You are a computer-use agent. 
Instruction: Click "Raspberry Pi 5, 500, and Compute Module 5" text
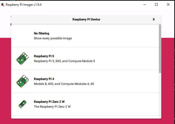[64, 61]
